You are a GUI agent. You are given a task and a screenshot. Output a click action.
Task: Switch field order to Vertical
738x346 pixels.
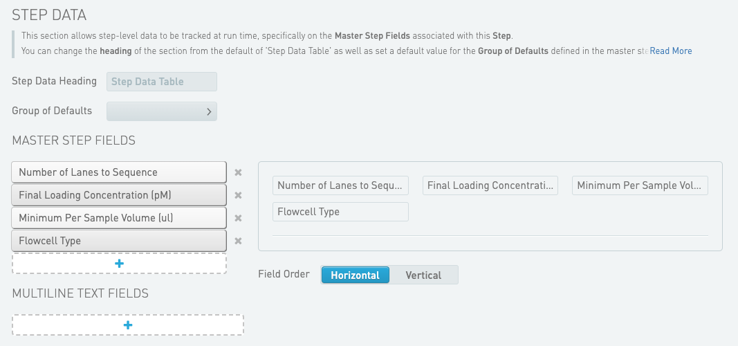(x=423, y=275)
